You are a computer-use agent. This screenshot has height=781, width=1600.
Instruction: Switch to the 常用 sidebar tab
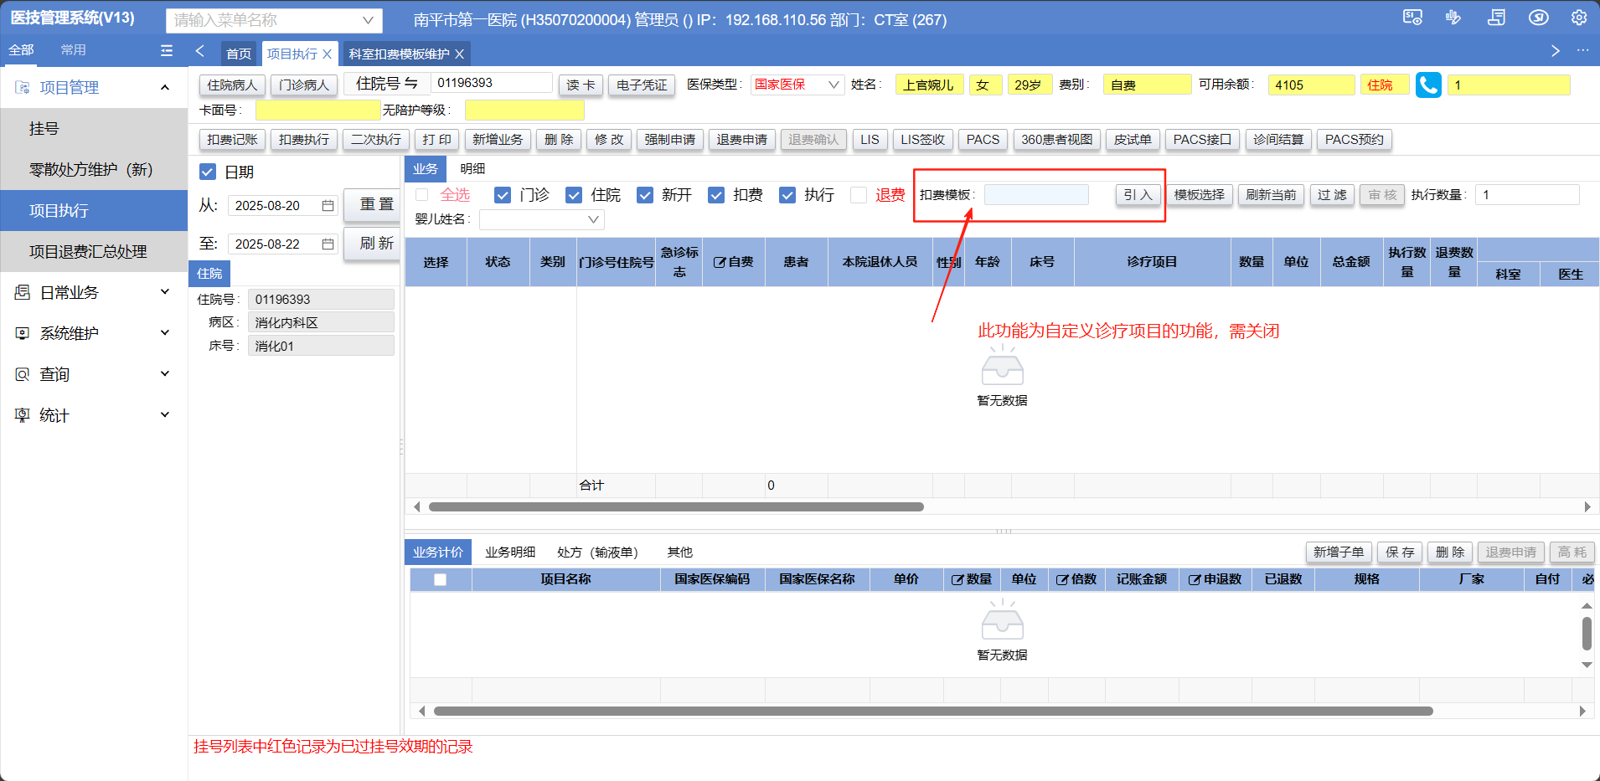[x=73, y=50]
